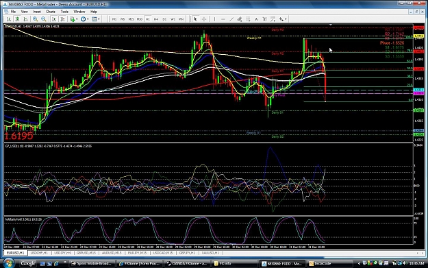Switch to EURJPY,M15 chart tab

point(137,253)
